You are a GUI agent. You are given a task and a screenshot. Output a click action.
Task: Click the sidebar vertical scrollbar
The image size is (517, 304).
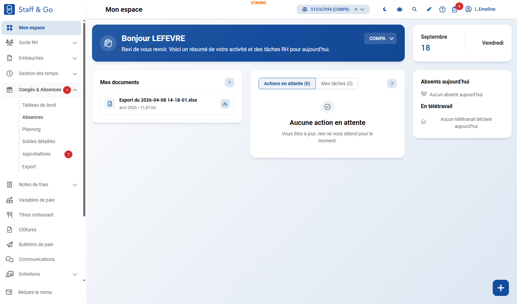(x=84, y=120)
